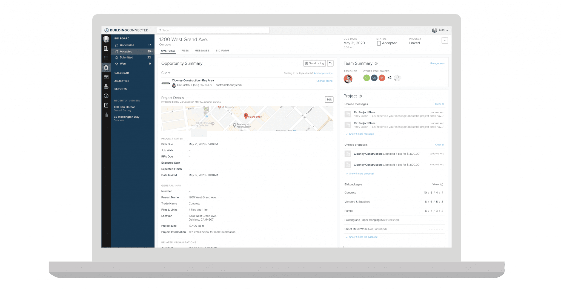Click the Manage team link
561x292 pixels.
pos(437,63)
